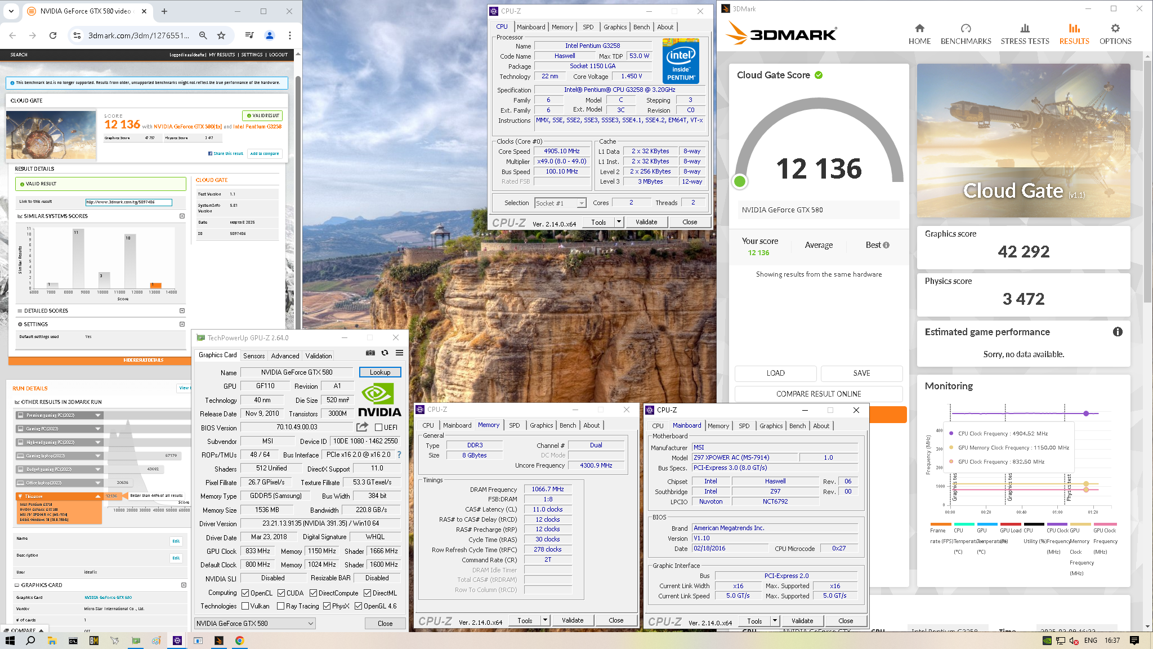Image resolution: width=1153 pixels, height=649 pixels.
Task: Click the BIOS export share icon in GPU-Z
Action: click(x=362, y=427)
